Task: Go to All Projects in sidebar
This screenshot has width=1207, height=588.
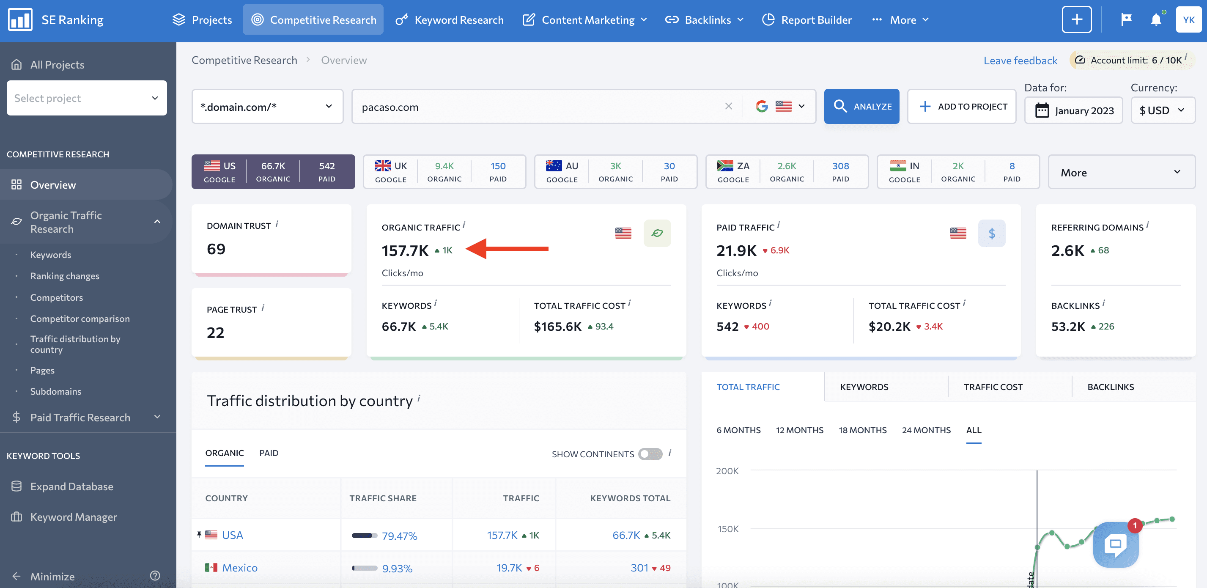Action: pyautogui.click(x=57, y=64)
